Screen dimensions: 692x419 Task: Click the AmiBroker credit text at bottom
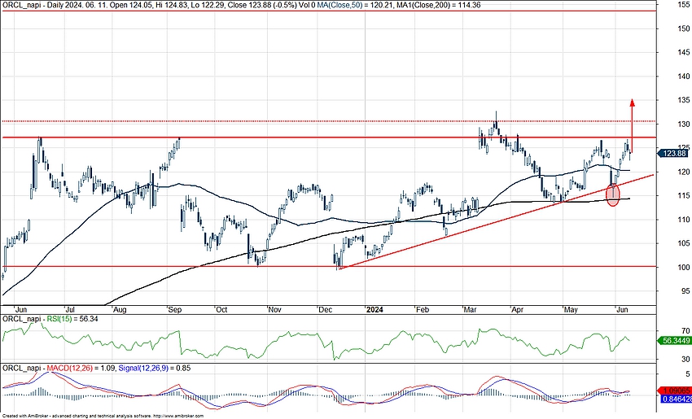coord(103,416)
